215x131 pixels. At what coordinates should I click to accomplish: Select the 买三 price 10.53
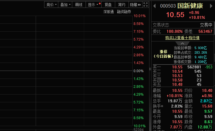click(177, 76)
